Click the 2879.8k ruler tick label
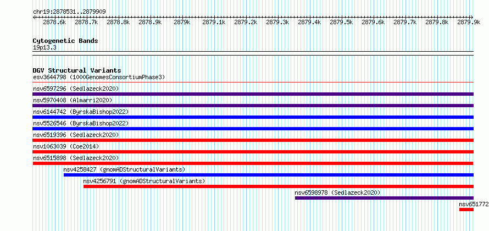489x231 pixels. point(437,23)
